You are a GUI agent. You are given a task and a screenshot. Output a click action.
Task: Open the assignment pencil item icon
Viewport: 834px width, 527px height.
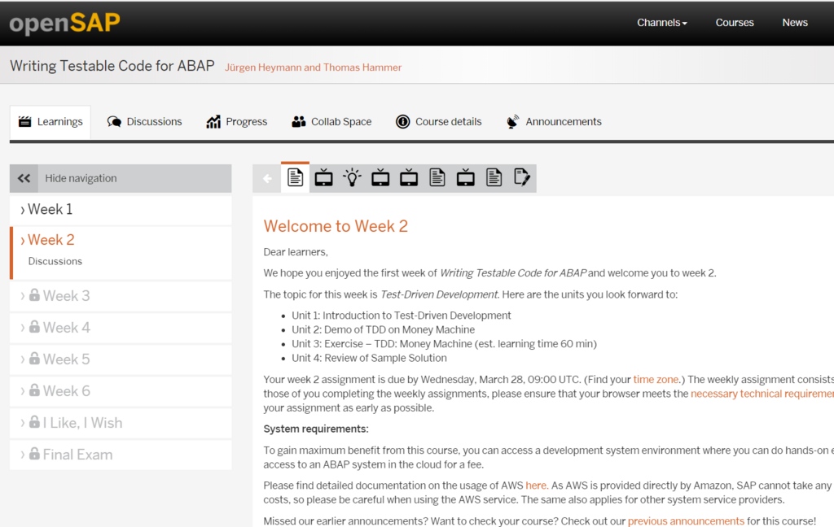coord(522,177)
